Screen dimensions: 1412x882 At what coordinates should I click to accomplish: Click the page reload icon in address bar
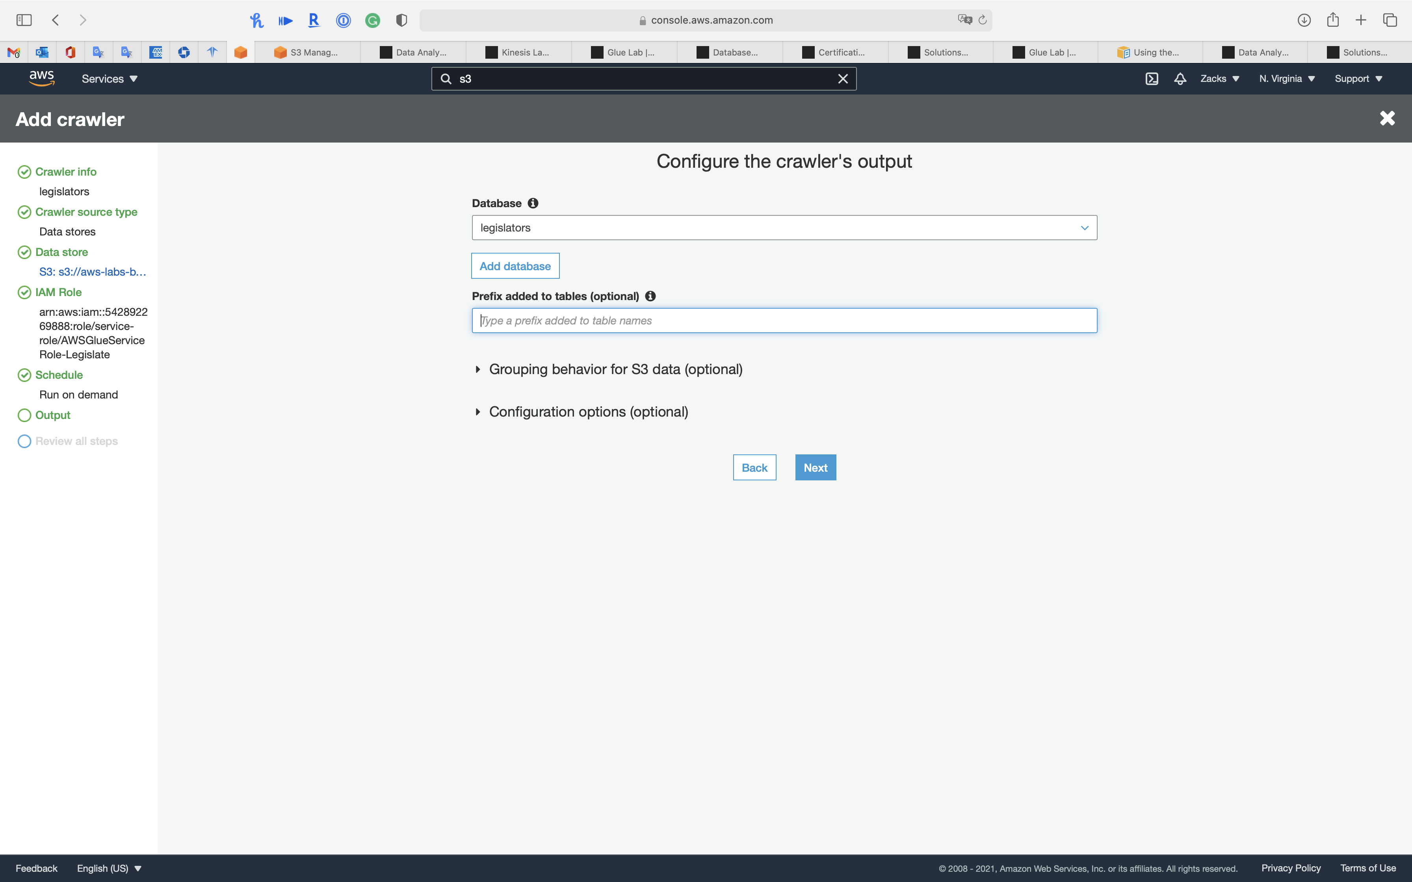click(983, 20)
